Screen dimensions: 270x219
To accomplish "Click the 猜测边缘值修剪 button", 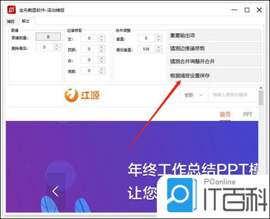I will [x=215, y=48].
